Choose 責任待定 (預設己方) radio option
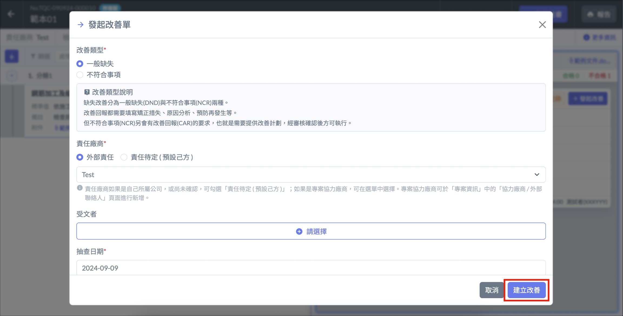The image size is (623, 316). [124, 157]
